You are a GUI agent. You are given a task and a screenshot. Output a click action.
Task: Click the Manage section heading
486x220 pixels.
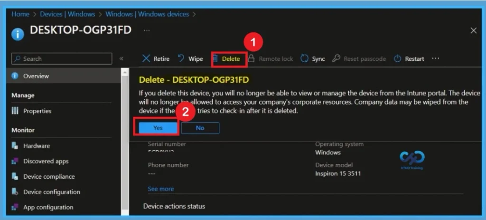pyautogui.click(x=23, y=95)
